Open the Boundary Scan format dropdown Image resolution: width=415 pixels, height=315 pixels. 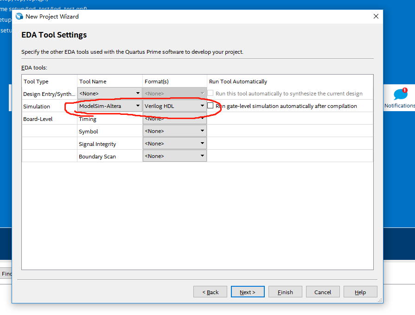(203, 155)
